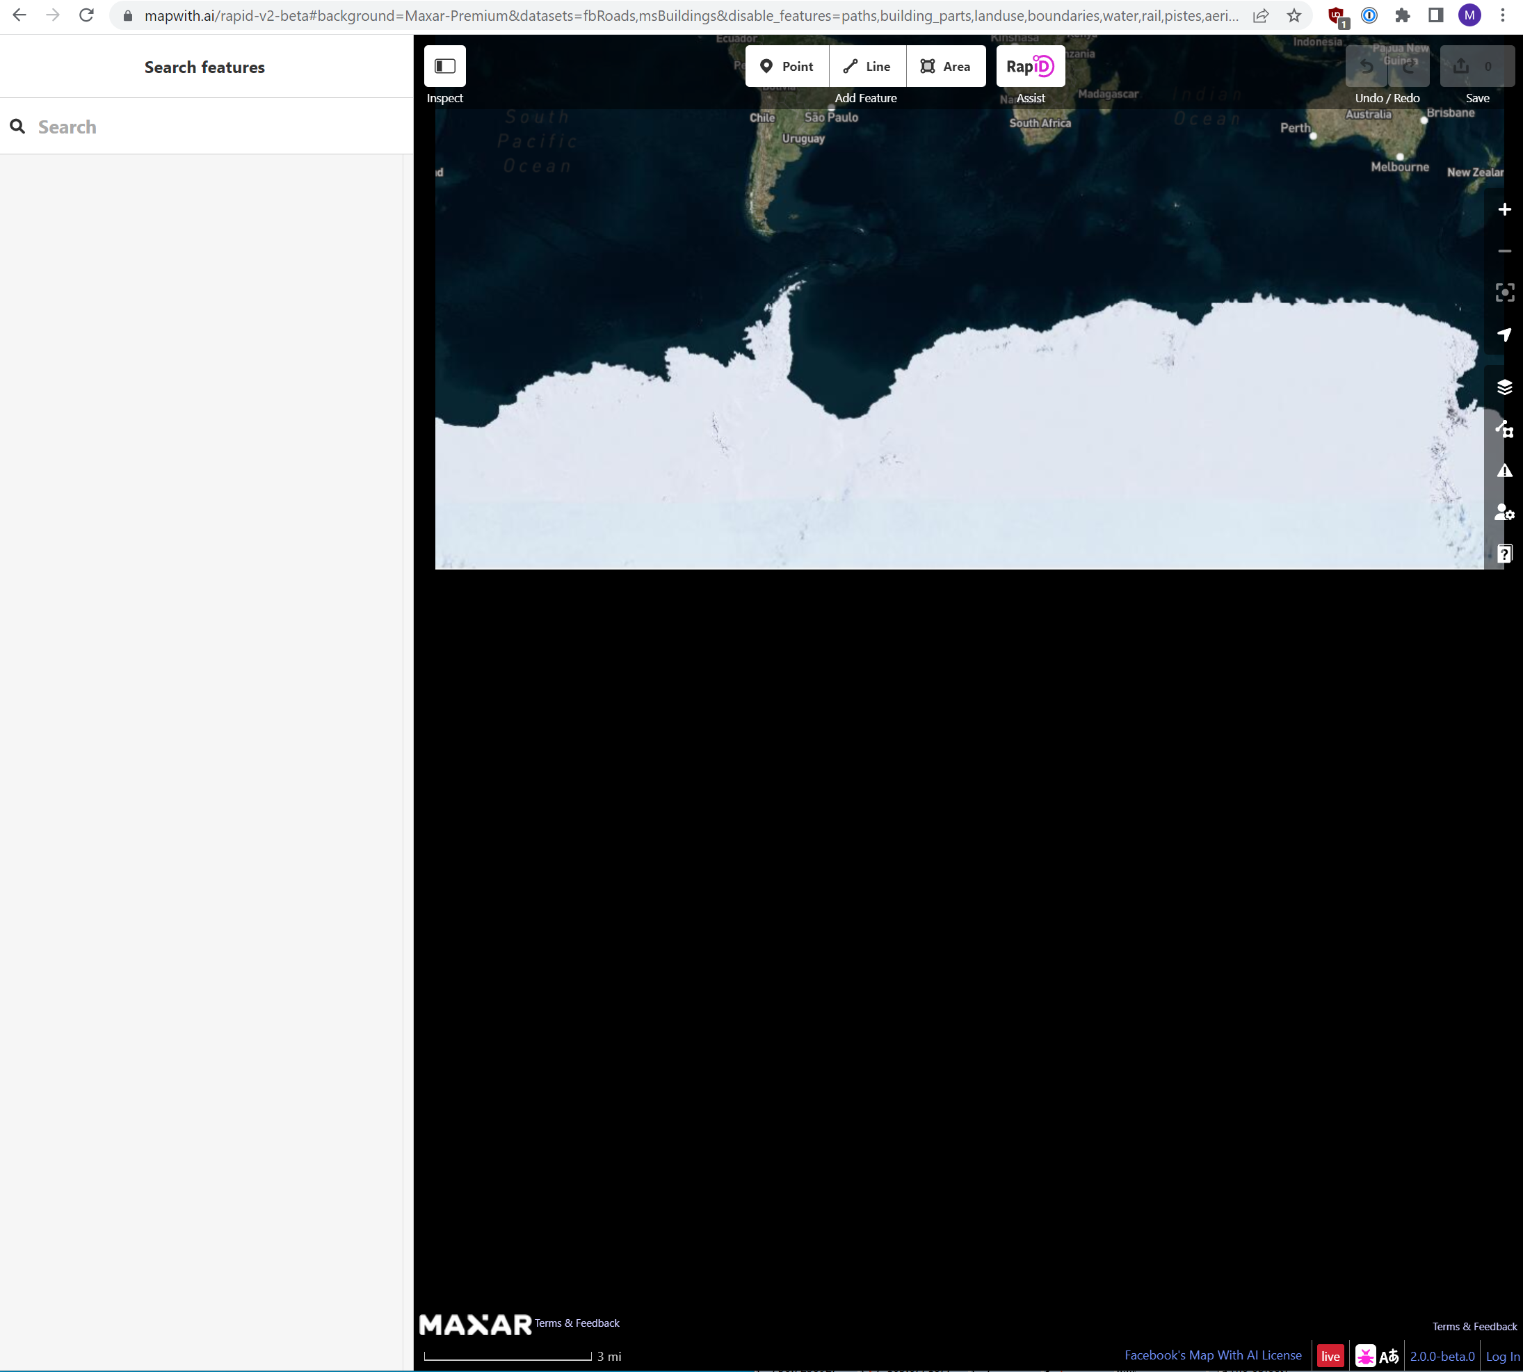Select the Line drawing mode
Screen dimensions: 1523x1372
(867, 66)
